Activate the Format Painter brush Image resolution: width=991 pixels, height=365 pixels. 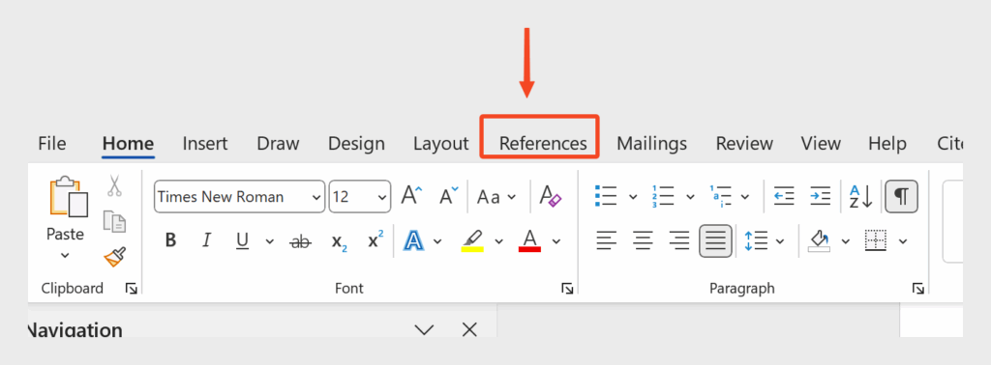tap(114, 257)
